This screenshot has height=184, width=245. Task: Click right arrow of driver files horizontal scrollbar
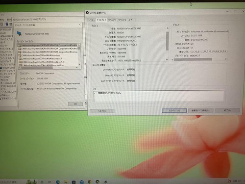(77, 67)
